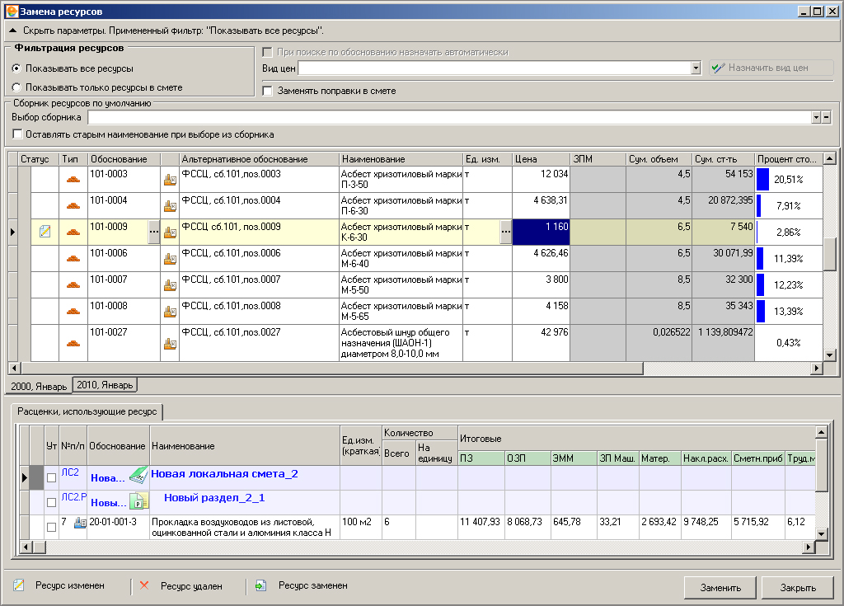This screenshot has height=606, width=844.
Task: Click alternative source icon for ФССЦ поз.0004
Action: 170,206
